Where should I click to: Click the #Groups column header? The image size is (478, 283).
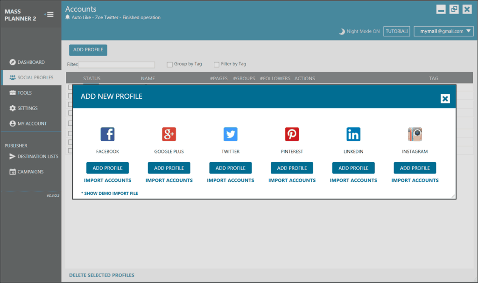[244, 78]
